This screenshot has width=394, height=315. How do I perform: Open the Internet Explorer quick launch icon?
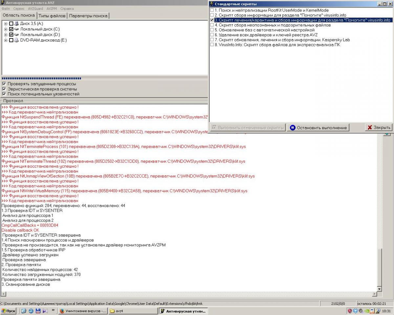31,311
